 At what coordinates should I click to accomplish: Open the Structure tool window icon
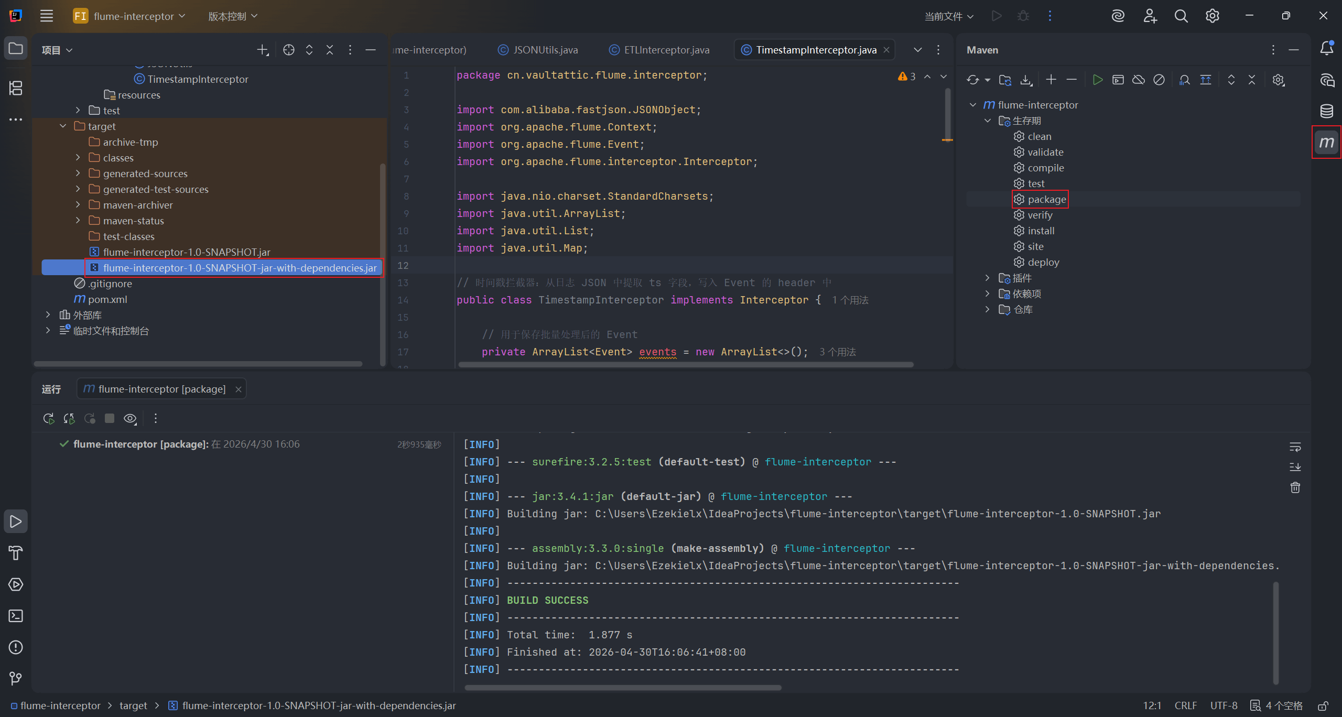pyautogui.click(x=16, y=88)
